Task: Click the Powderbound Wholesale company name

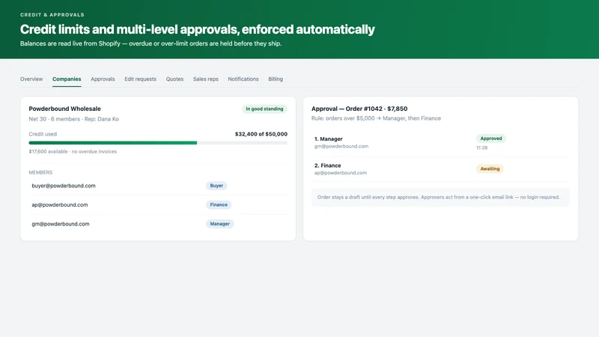Action: 64,109
